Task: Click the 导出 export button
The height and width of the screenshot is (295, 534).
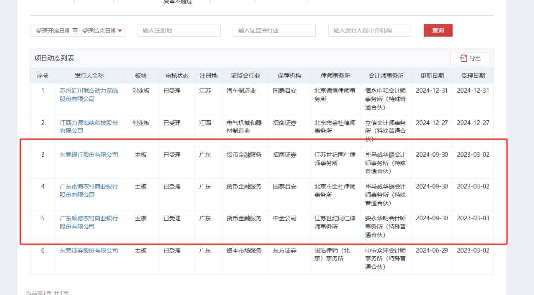Action: click(470, 58)
